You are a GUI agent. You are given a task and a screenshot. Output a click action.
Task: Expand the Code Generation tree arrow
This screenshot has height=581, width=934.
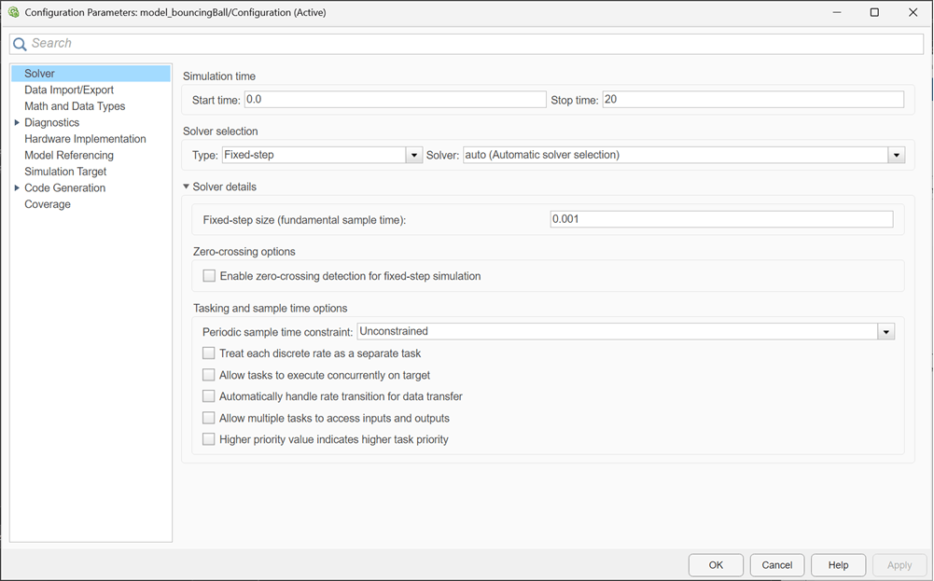[x=17, y=187]
